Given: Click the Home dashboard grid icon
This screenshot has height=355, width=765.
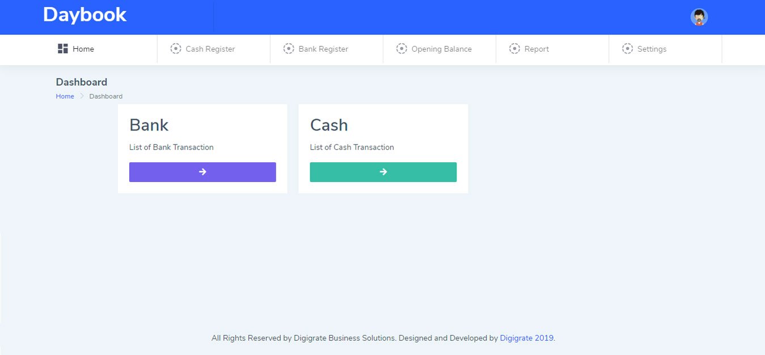Looking at the screenshot, I should point(63,49).
